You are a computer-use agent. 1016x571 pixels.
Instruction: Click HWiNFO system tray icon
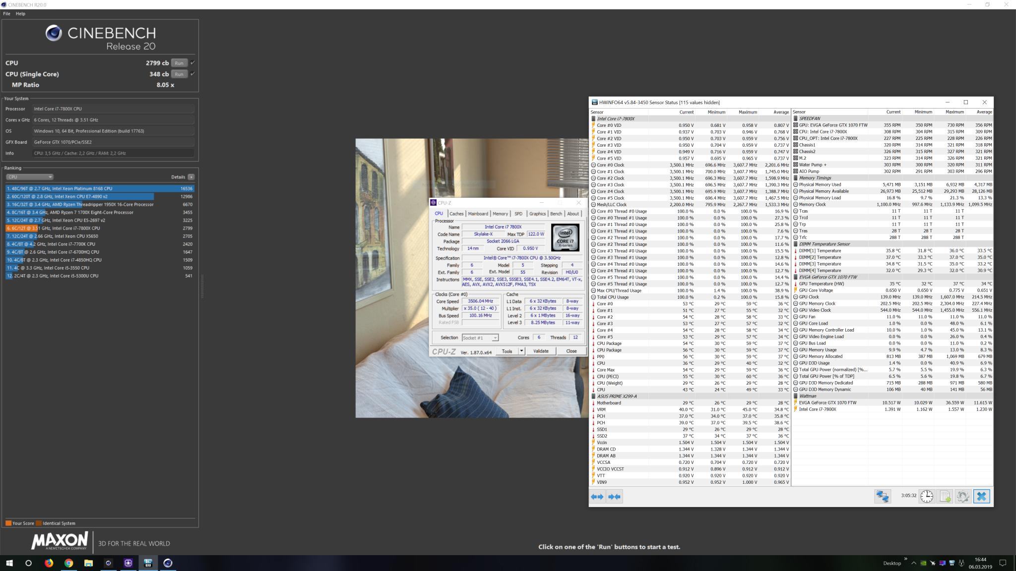pos(952,563)
